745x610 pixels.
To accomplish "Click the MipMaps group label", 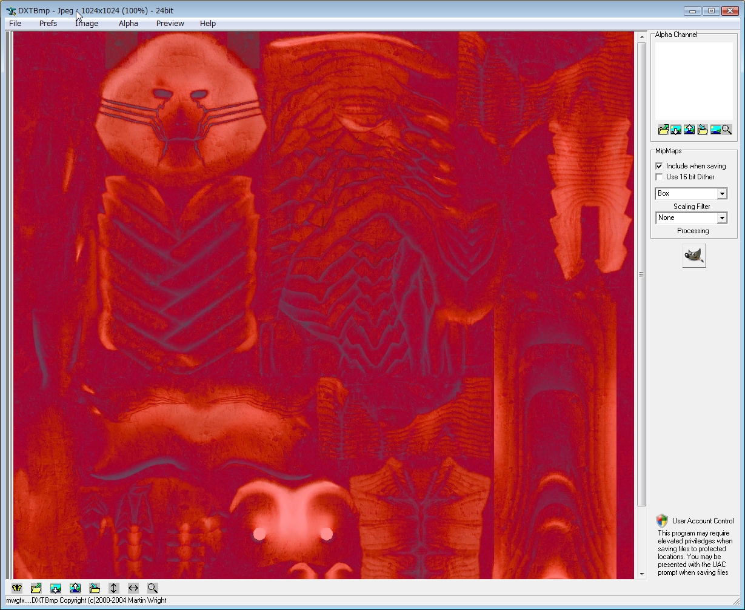I will pyautogui.click(x=669, y=151).
